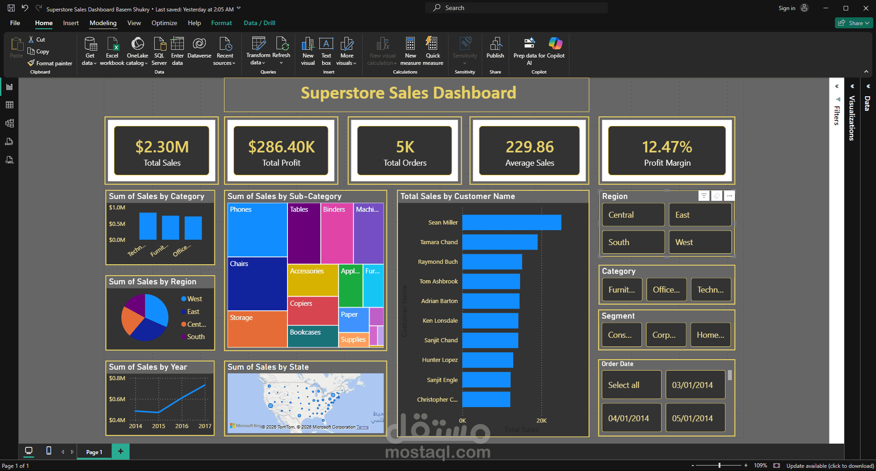Switch to the mobile layout view
Image resolution: width=876 pixels, height=471 pixels.
(49, 451)
